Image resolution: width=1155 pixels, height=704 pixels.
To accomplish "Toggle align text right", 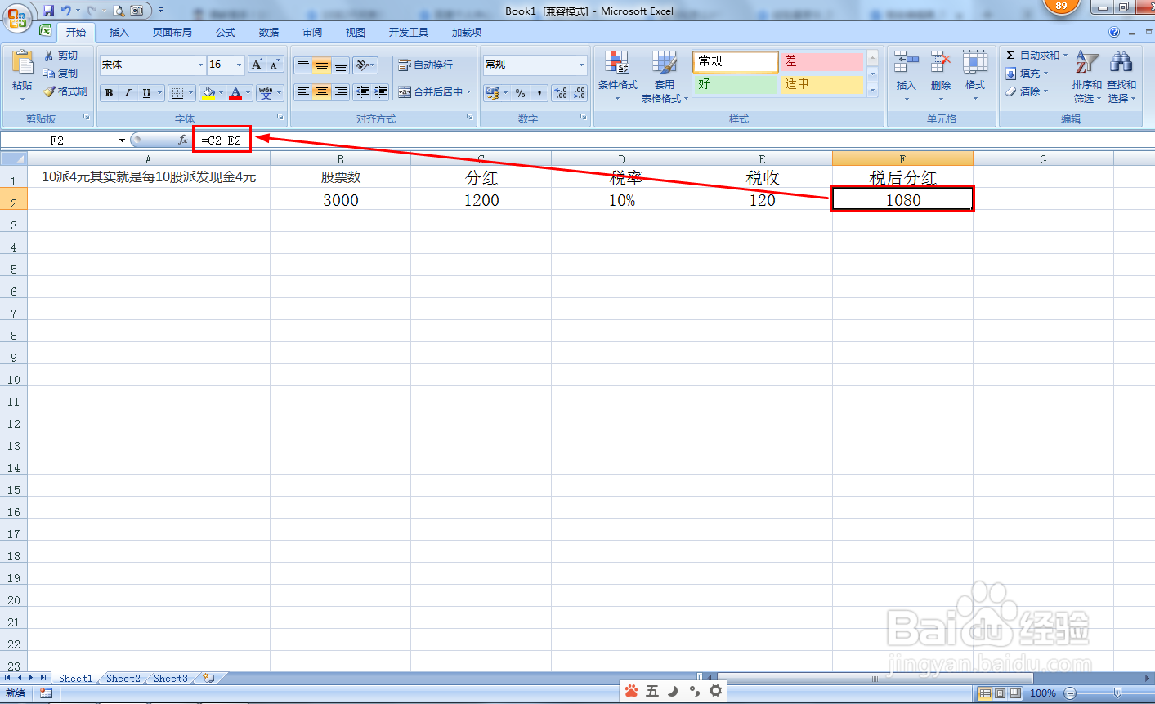I will tap(341, 92).
